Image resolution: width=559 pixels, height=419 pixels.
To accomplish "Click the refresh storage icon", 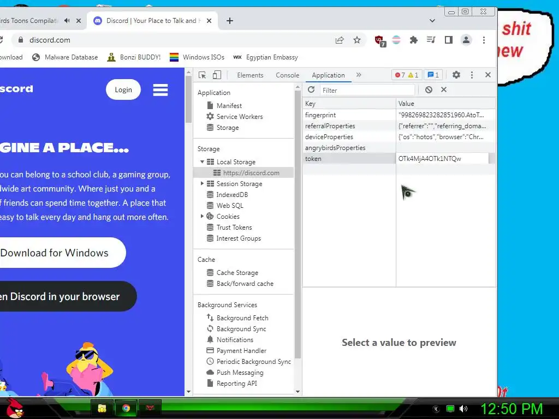I will (311, 90).
